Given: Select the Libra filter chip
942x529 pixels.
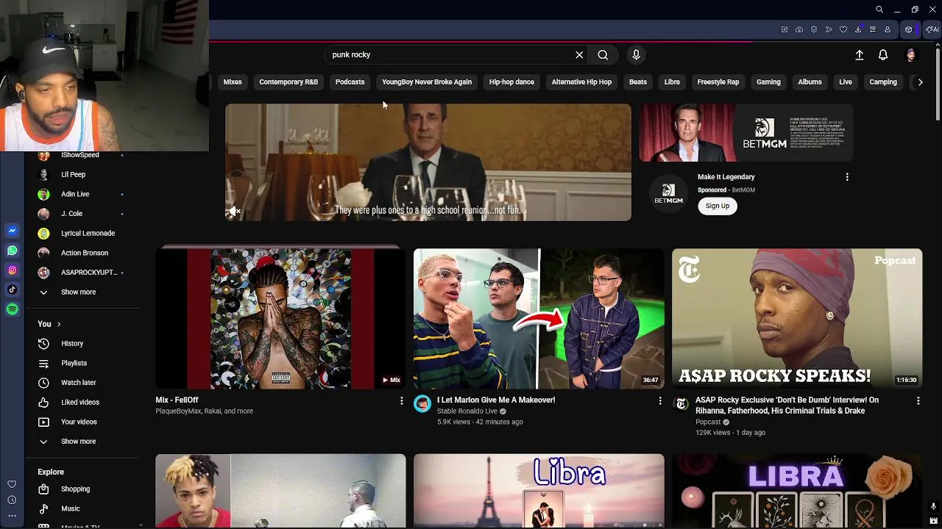Looking at the screenshot, I should point(672,82).
